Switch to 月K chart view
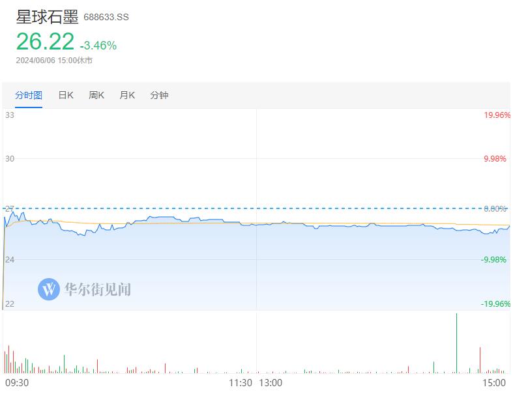Image resolution: width=513 pixels, height=394 pixels. point(127,95)
